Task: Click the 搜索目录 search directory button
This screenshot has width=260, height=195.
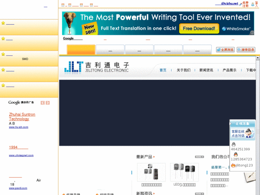Action: (x=246, y=50)
